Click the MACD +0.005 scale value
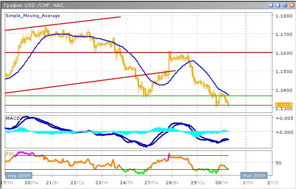Screen dimensions: 296x189 [284, 118]
